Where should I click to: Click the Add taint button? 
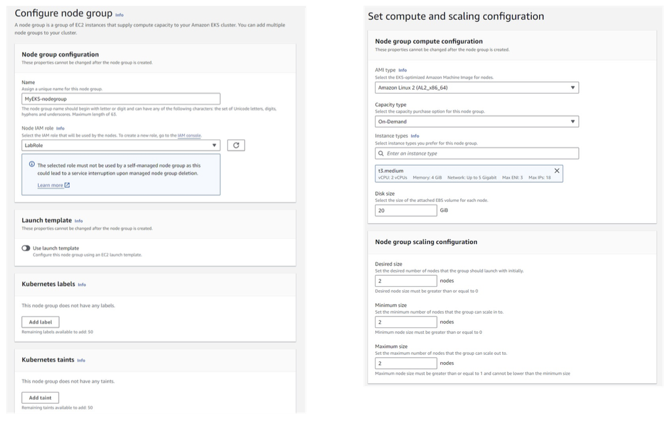pyautogui.click(x=40, y=397)
